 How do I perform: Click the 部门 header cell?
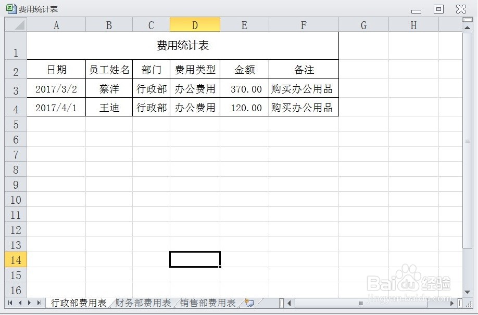point(151,69)
